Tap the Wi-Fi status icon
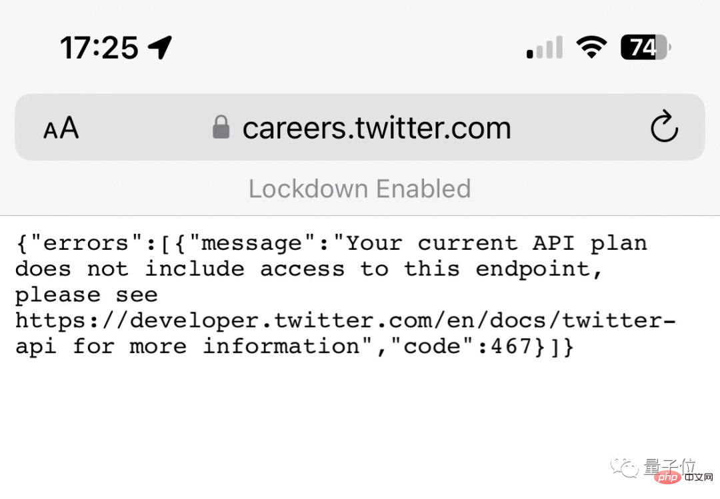Screen dimensions: 720x499 coord(591,47)
